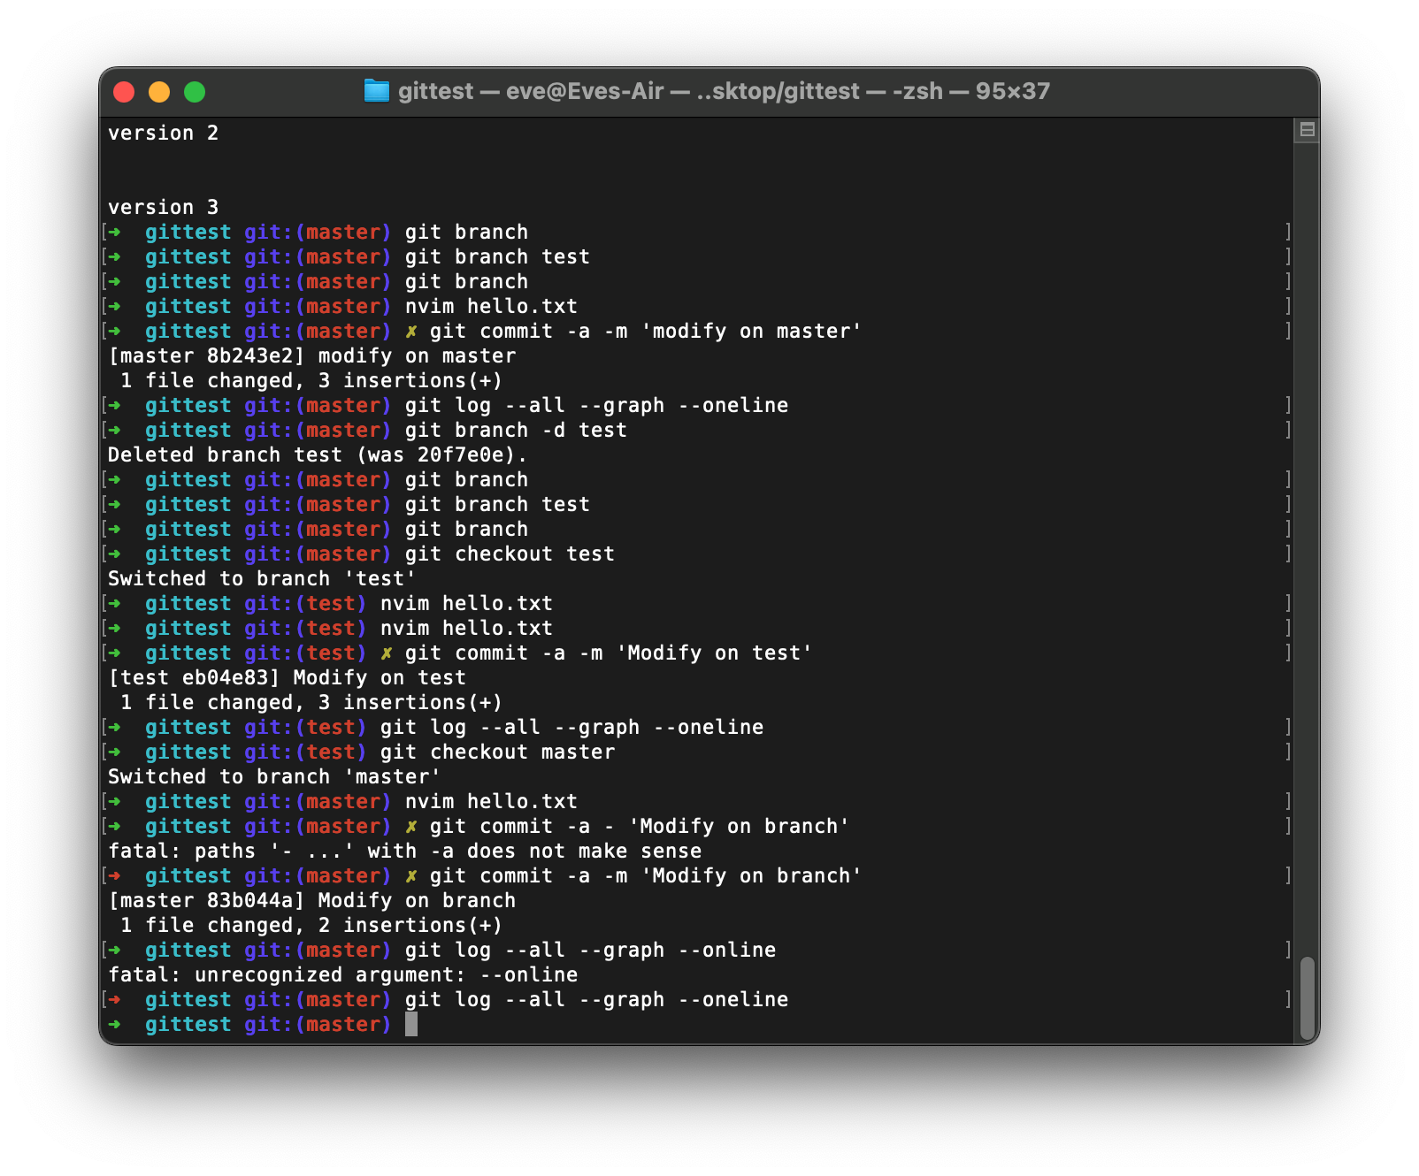Image resolution: width=1419 pixels, height=1176 pixels.
Task: Click the cursor block at the last prompt
Action: pos(411,1024)
